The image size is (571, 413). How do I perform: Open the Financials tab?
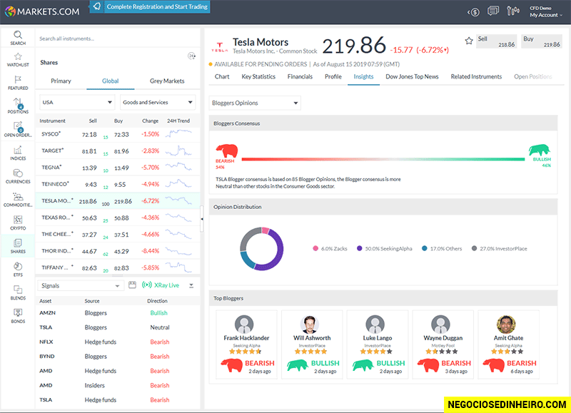pyautogui.click(x=300, y=76)
